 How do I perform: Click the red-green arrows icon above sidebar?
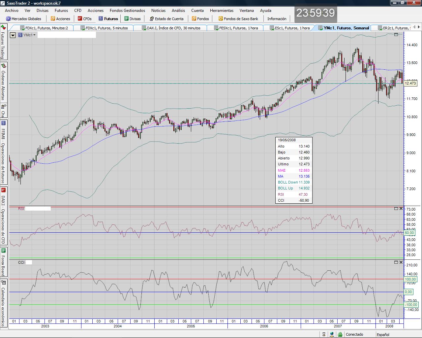pos(3,27)
